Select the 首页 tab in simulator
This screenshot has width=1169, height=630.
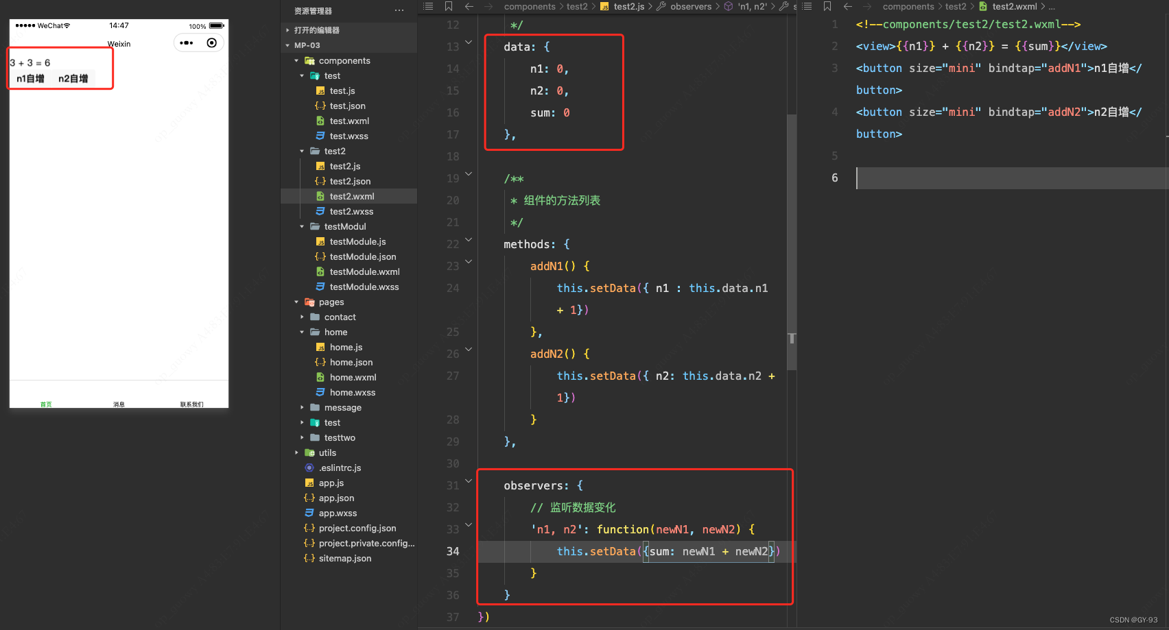(x=46, y=404)
